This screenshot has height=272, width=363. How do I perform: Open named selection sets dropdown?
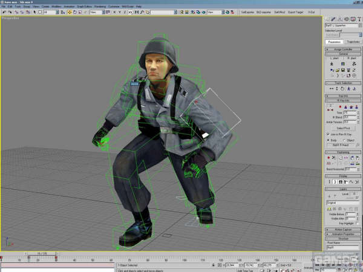click(x=164, y=12)
